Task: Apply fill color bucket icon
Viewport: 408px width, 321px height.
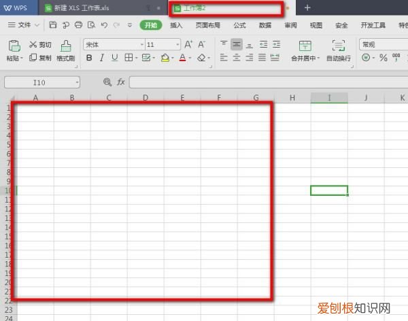Action: (165, 58)
